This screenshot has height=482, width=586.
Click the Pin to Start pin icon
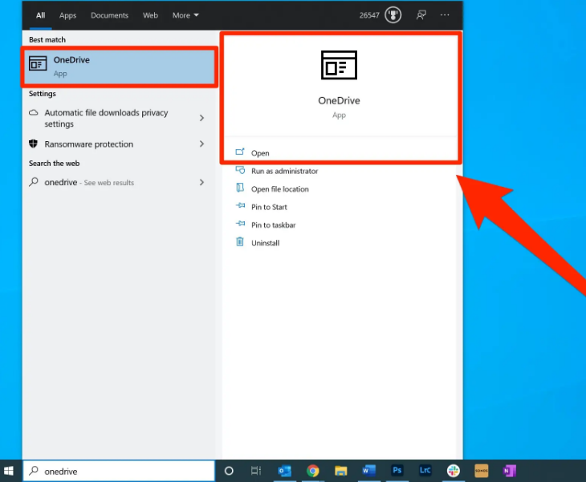240,206
